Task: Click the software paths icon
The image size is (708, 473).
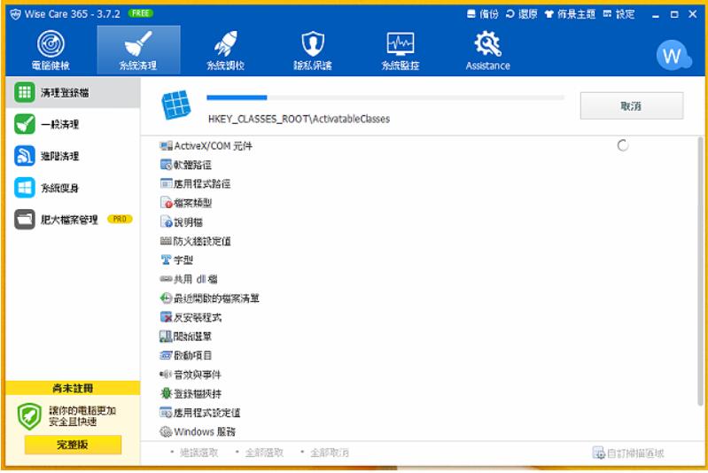Action: (167, 165)
